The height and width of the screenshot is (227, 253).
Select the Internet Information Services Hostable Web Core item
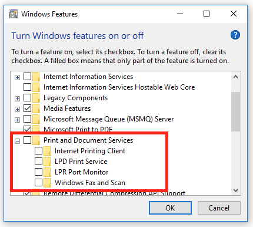119,87
